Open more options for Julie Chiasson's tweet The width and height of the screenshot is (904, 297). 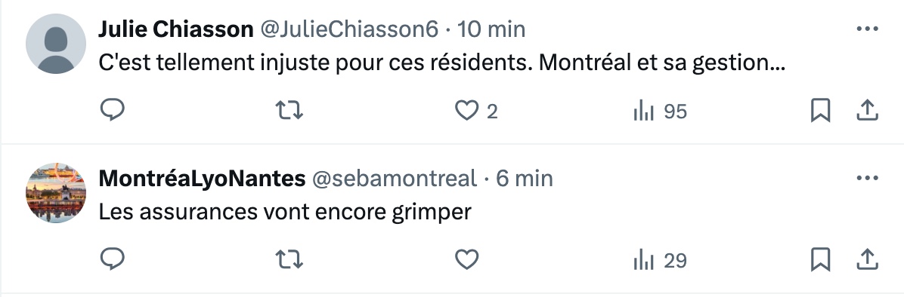(x=867, y=29)
